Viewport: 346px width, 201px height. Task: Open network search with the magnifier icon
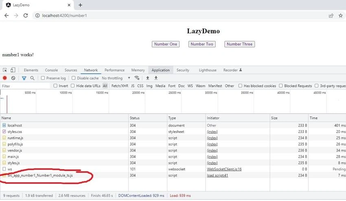(32, 78)
